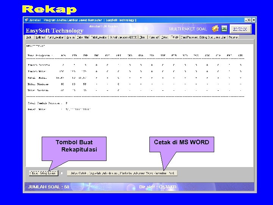Toggle the small checkbox beside Buat Rekapitulasi

click(61, 173)
